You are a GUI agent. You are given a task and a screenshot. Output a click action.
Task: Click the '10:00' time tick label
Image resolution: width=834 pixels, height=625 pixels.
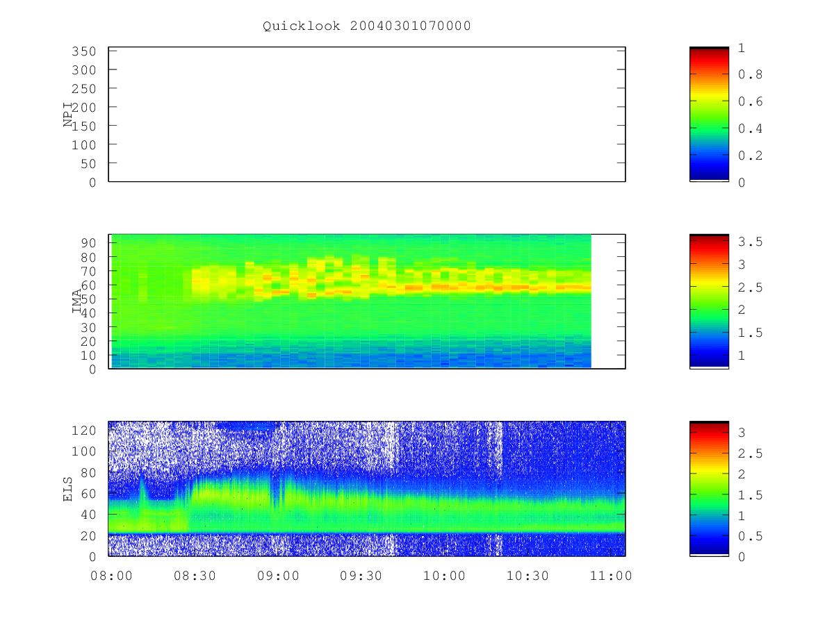click(445, 576)
